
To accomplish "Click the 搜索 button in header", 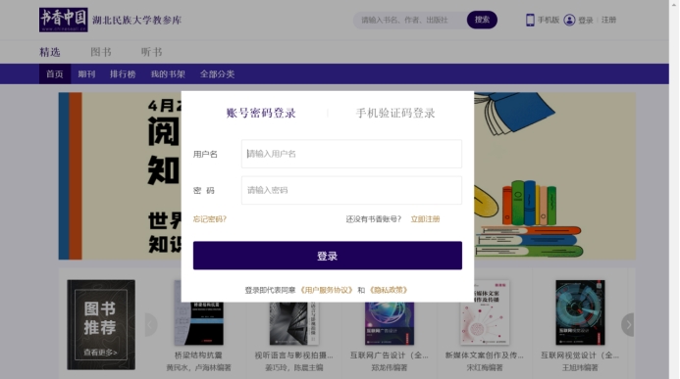I will (482, 20).
